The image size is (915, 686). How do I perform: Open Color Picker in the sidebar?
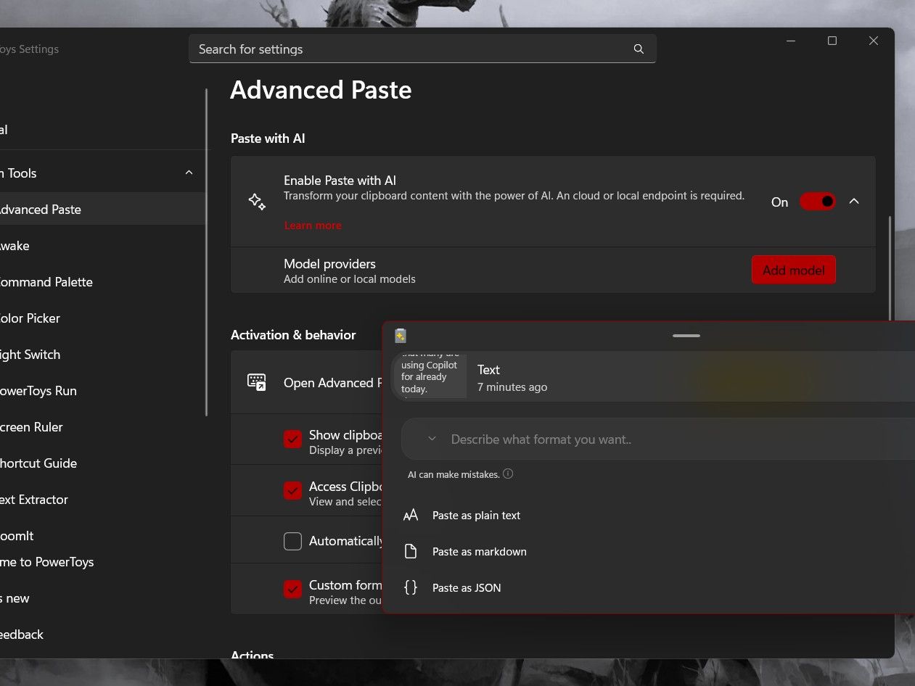coord(102,318)
